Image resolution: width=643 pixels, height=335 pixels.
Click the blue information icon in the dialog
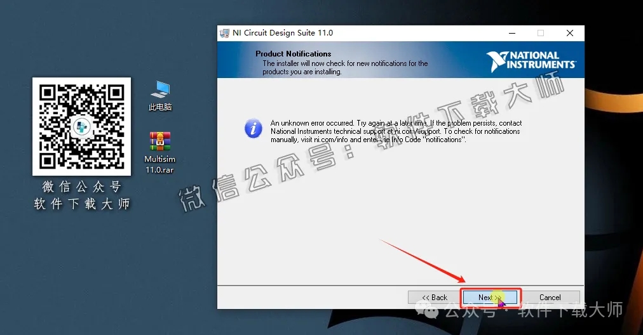tap(254, 129)
